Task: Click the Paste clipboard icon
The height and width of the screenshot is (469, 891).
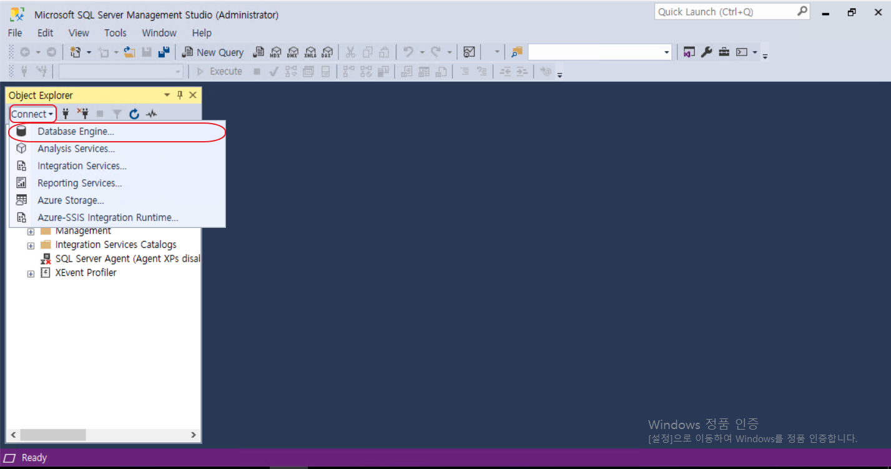Action: coord(385,52)
